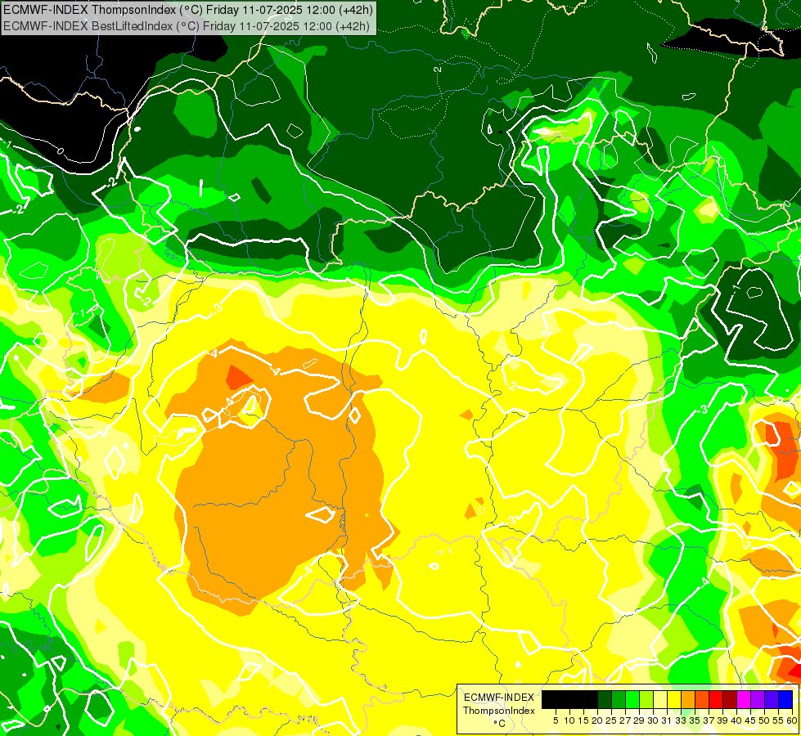Click the legend tick value '15'

[x=583, y=720]
